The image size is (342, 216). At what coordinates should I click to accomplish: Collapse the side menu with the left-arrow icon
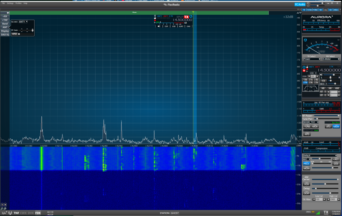5,13
